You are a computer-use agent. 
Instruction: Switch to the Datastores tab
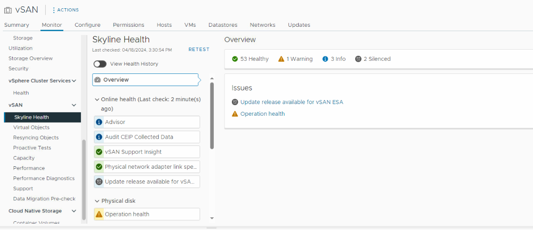[x=223, y=25]
